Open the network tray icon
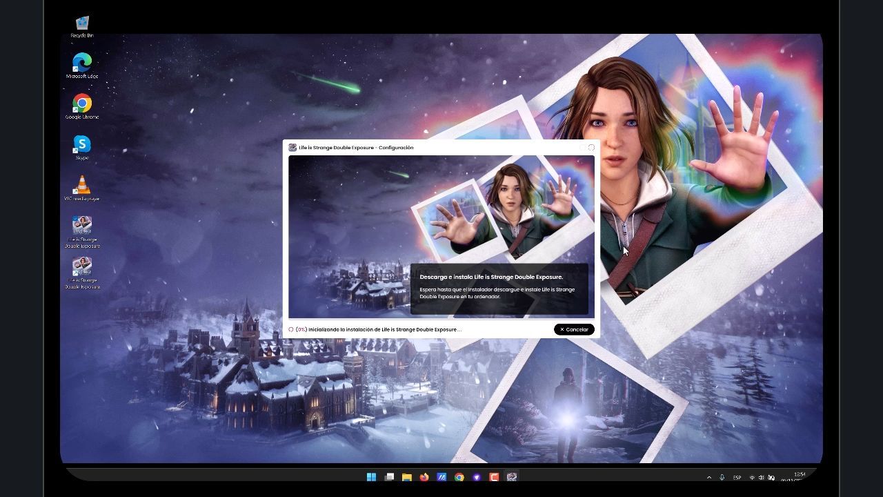 [752, 478]
